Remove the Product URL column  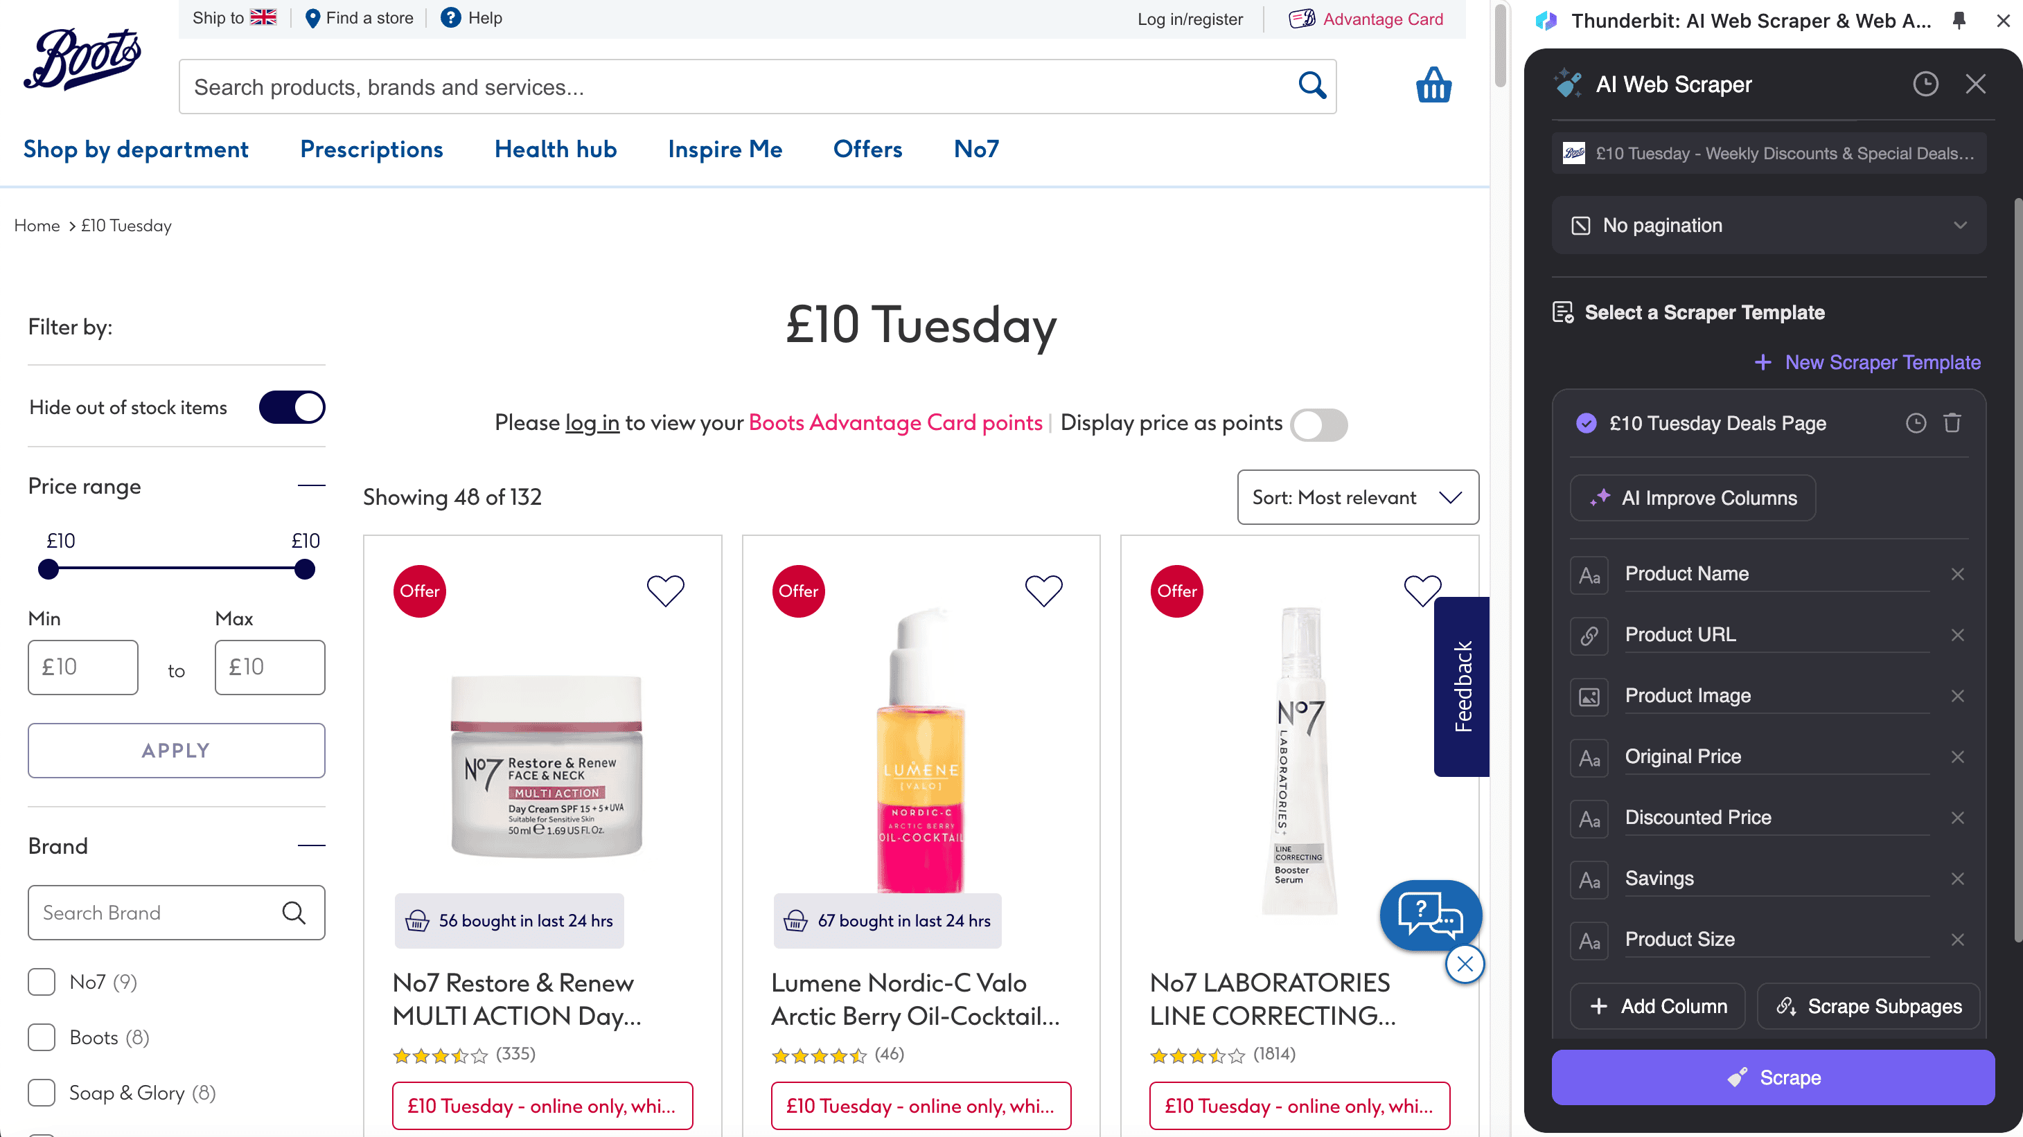[1957, 635]
